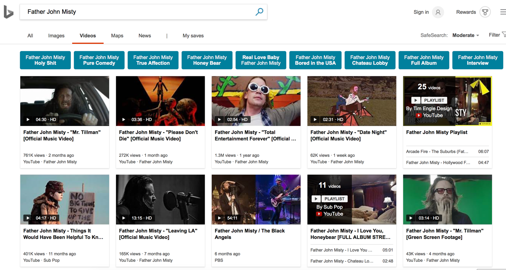The height and width of the screenshot is (270, 506).
Task: Play icon on "Mr. Tillman" 04:30 video
Action: click(x=28, y=120)
